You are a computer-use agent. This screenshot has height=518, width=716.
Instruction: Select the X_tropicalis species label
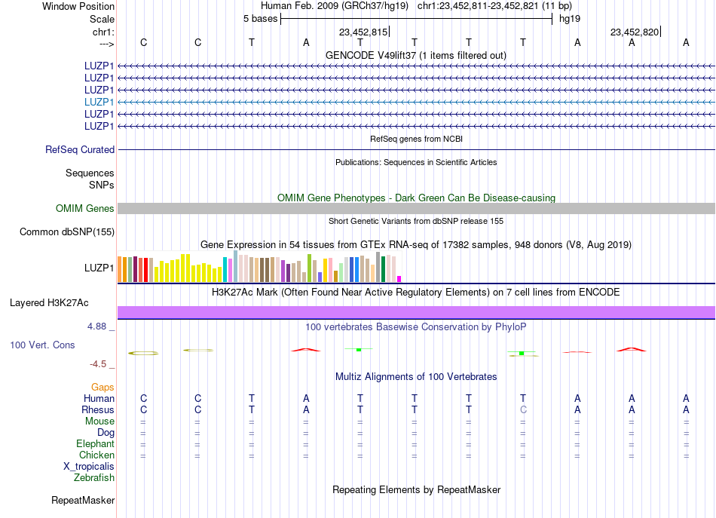[x=89, y=467]
